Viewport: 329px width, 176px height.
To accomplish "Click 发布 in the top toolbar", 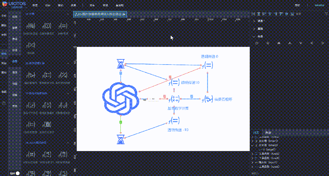I will click(92, 5).
